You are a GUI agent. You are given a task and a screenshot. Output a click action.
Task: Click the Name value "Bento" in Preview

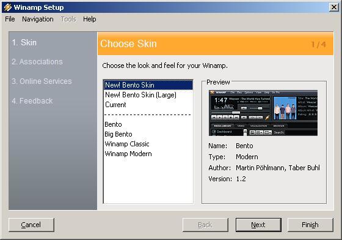click(244, 146)
